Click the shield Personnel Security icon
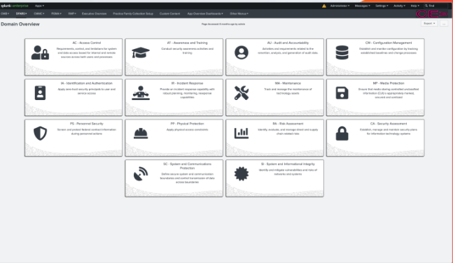The width and height of the screenshot is (453, 263). click(x=40, y=134)
